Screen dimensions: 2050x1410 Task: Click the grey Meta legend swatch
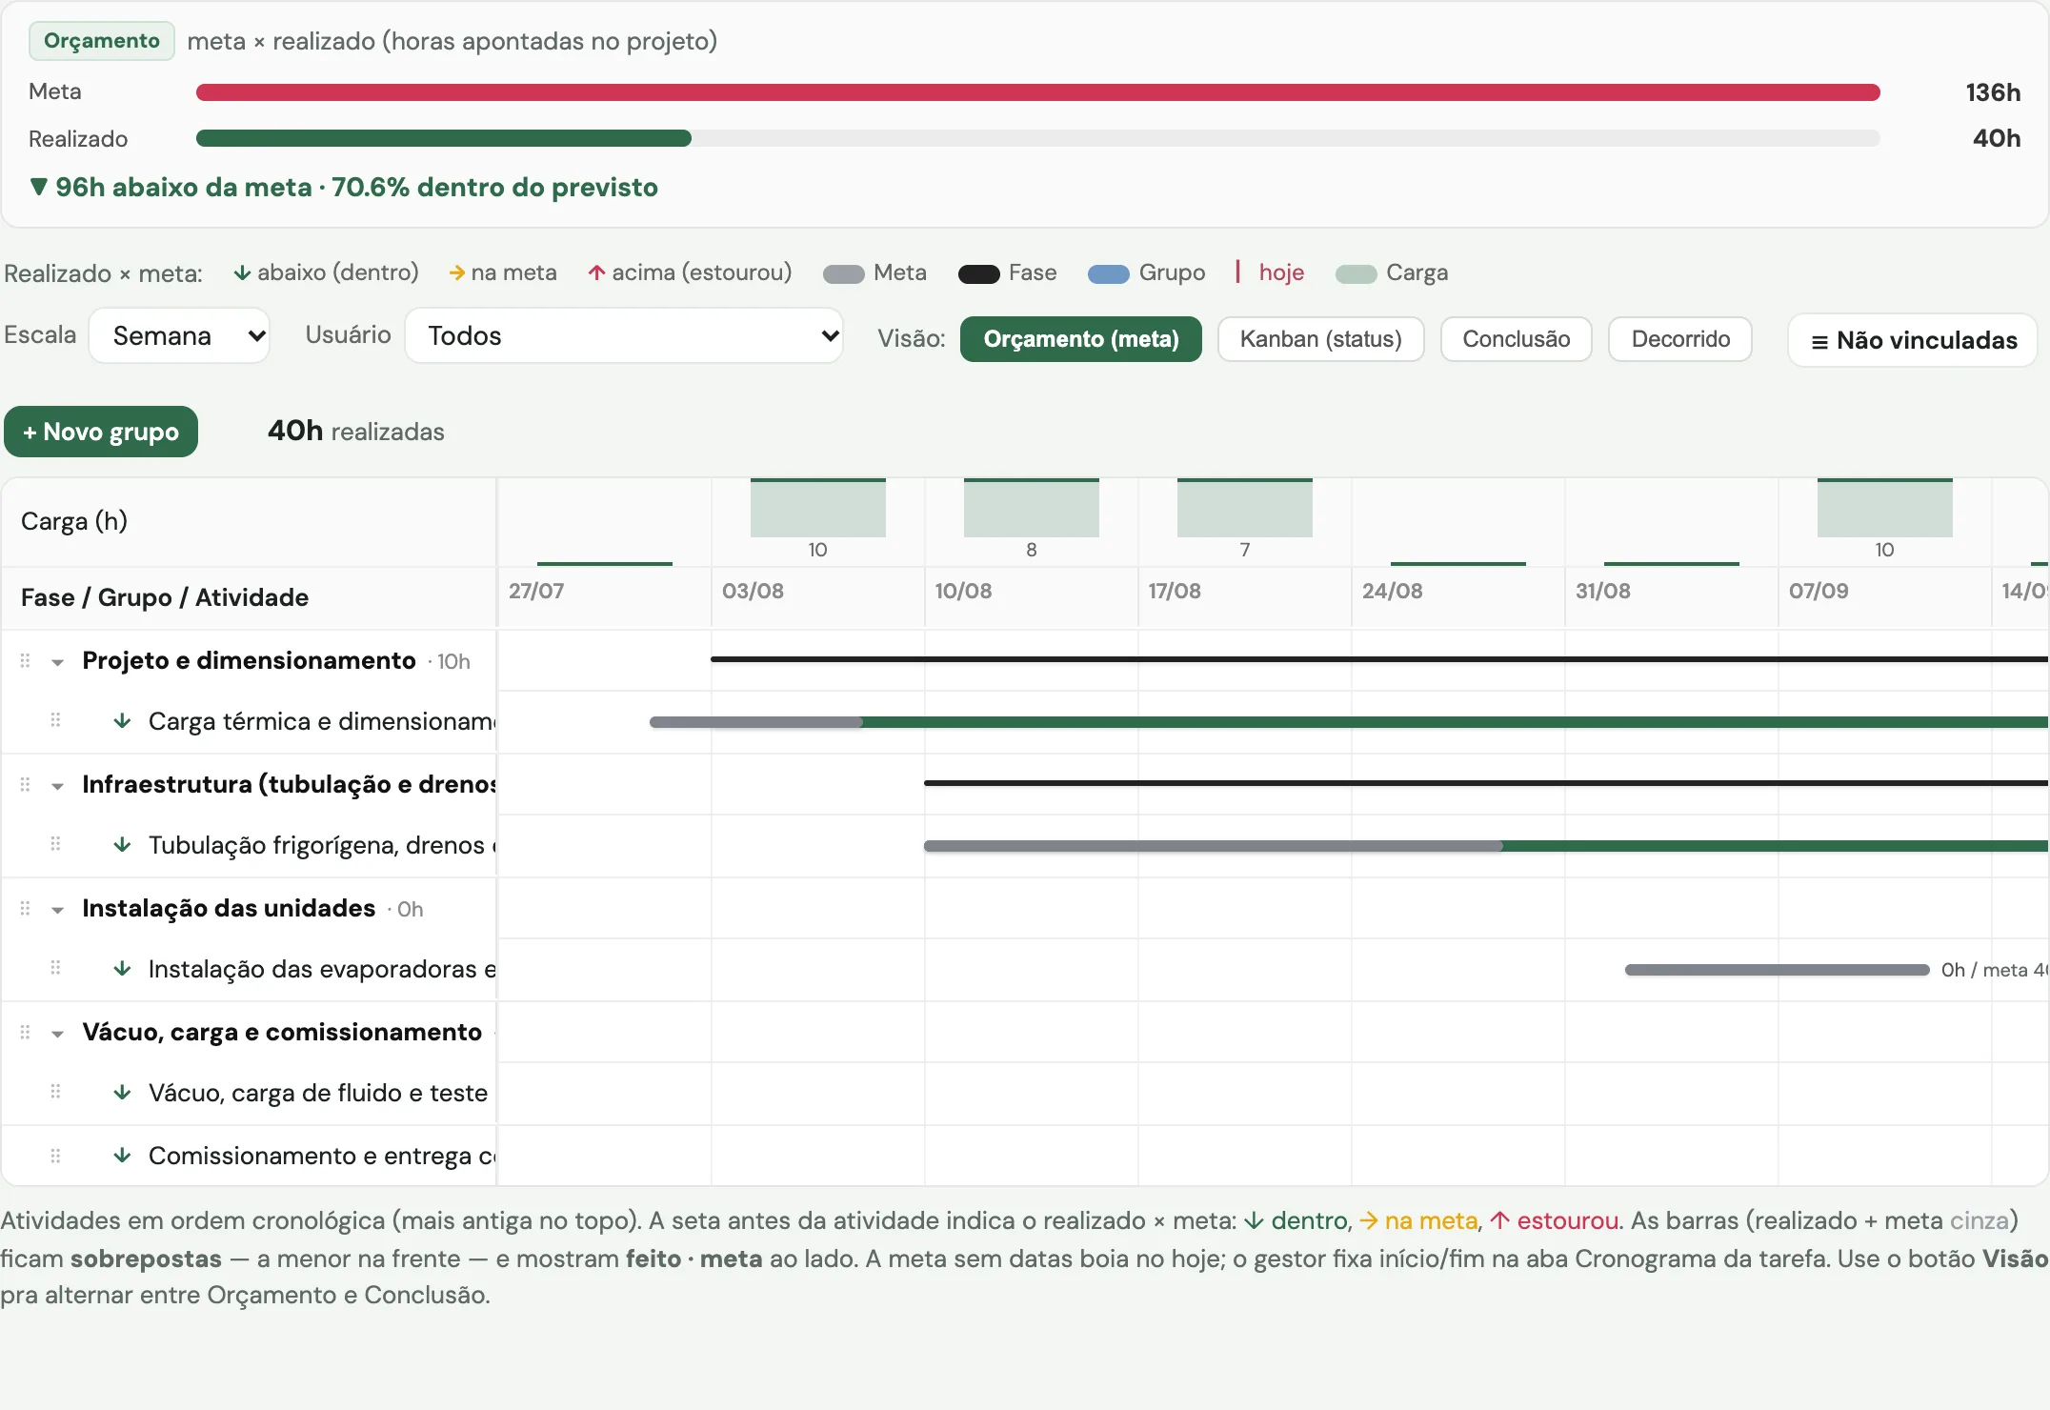click(843, 274)
